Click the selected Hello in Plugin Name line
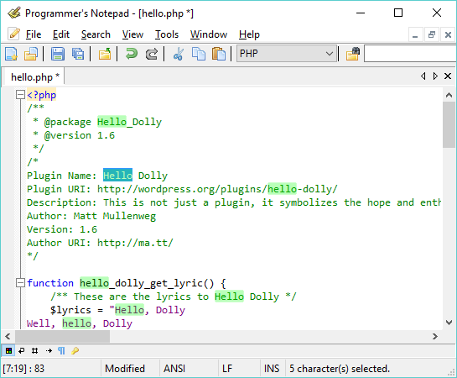Viewport: 457px width, 378px height. [117, 175]
